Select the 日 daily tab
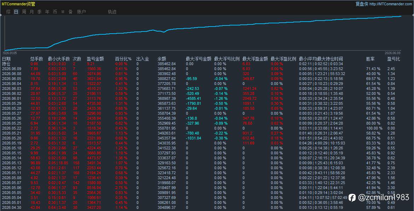414x211 pixels. coord(16,12)
